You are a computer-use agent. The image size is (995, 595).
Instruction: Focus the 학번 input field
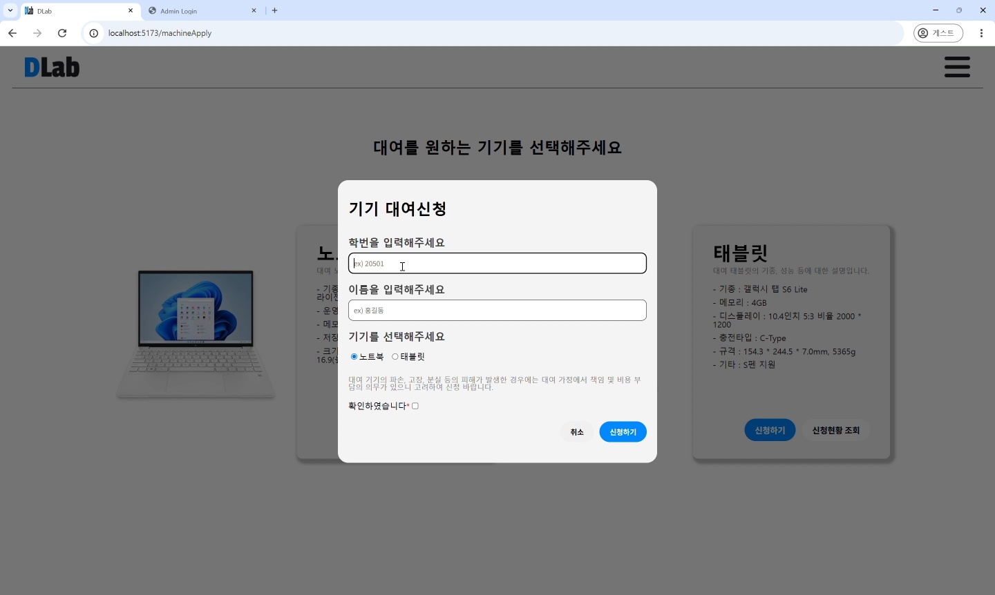497,263
